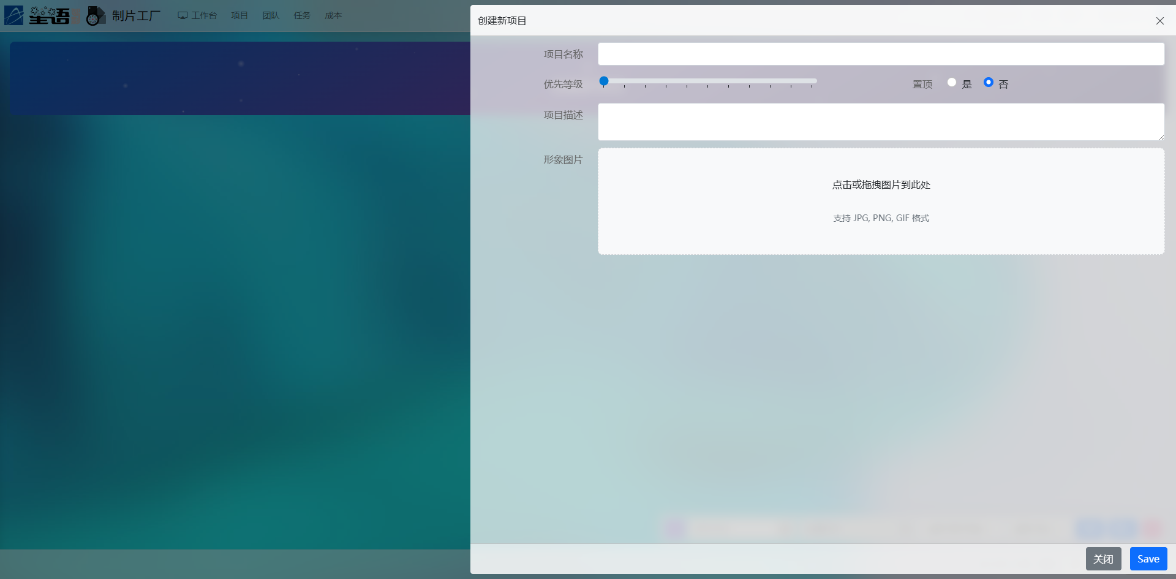The height and width of the screenshot is (579, 1176).
Task: Switch to the 成本 navigation item
Action: coord(333,15)
